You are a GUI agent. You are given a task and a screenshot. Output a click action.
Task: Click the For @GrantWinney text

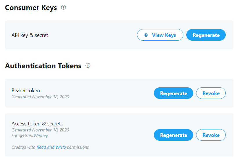click(x=30, y=135)
